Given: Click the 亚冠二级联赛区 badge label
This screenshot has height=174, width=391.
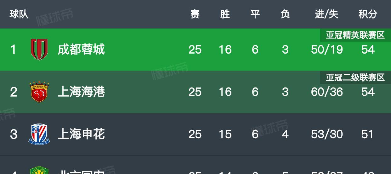Looking at the screenshot, I should [x=355, y=77].
